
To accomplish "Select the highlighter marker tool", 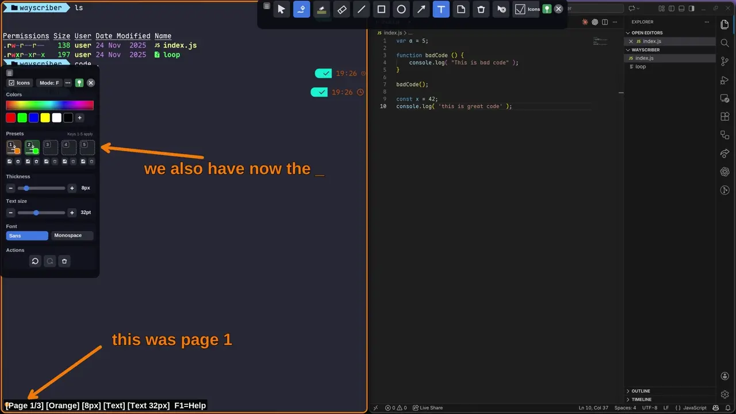I will (321, 9).
